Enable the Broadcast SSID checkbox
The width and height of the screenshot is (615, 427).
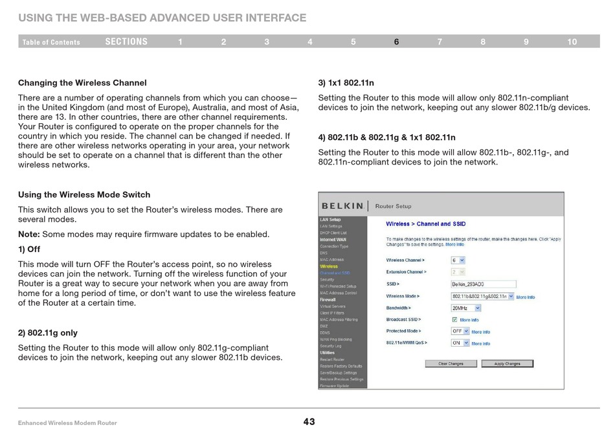(454, 319)
